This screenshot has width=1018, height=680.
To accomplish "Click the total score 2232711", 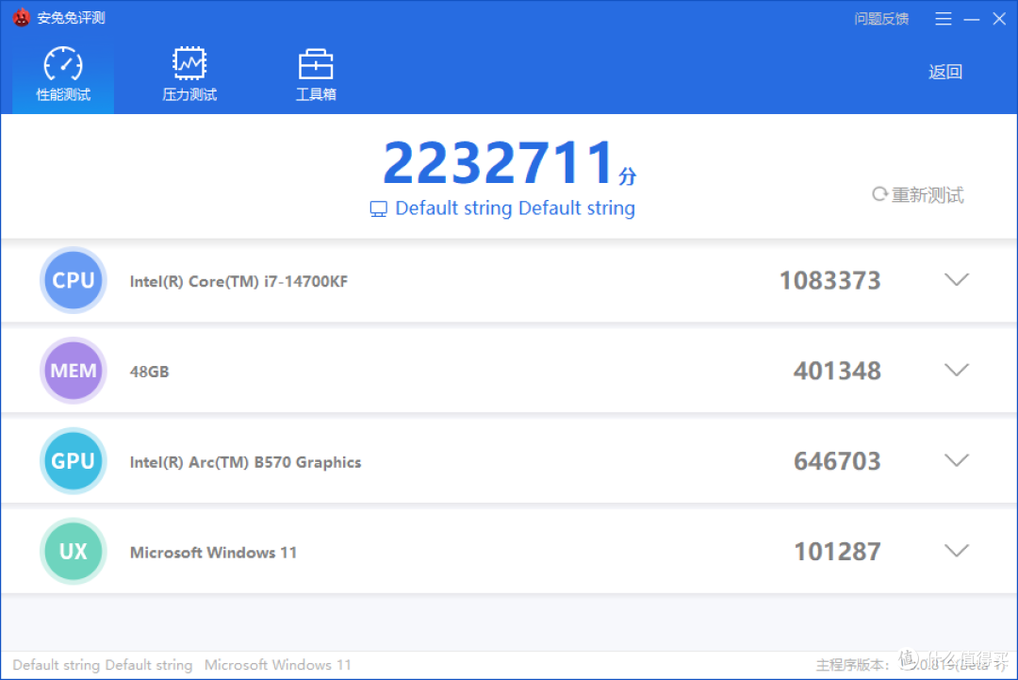I will 500,162.
